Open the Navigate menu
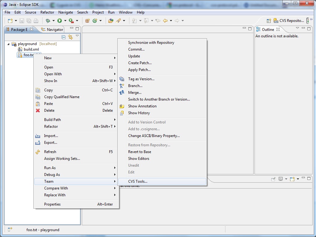 tap(65, 12)
